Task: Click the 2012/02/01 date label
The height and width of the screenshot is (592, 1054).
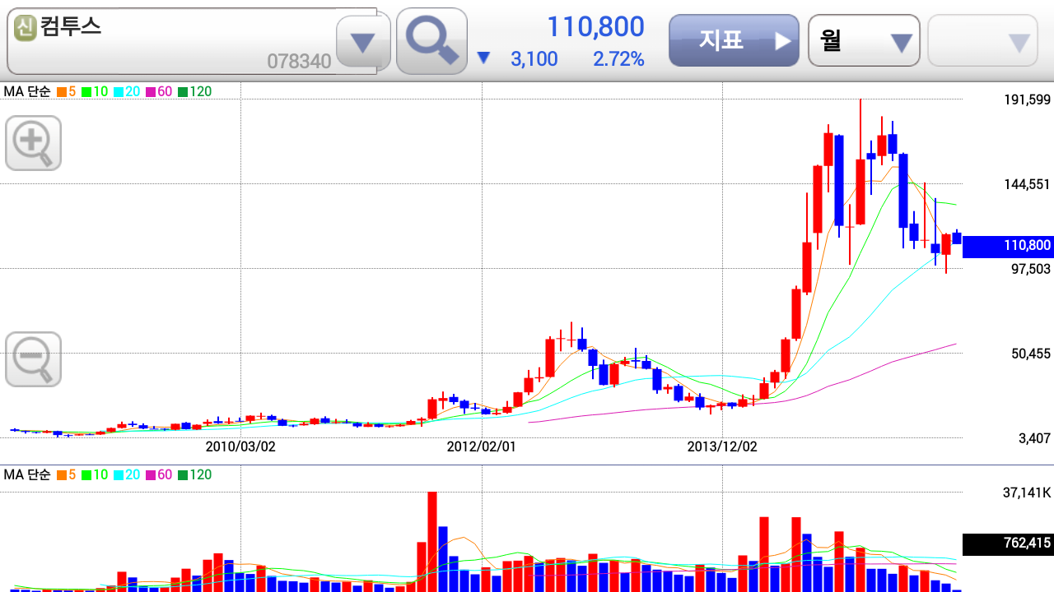Action: coord(482,447)
